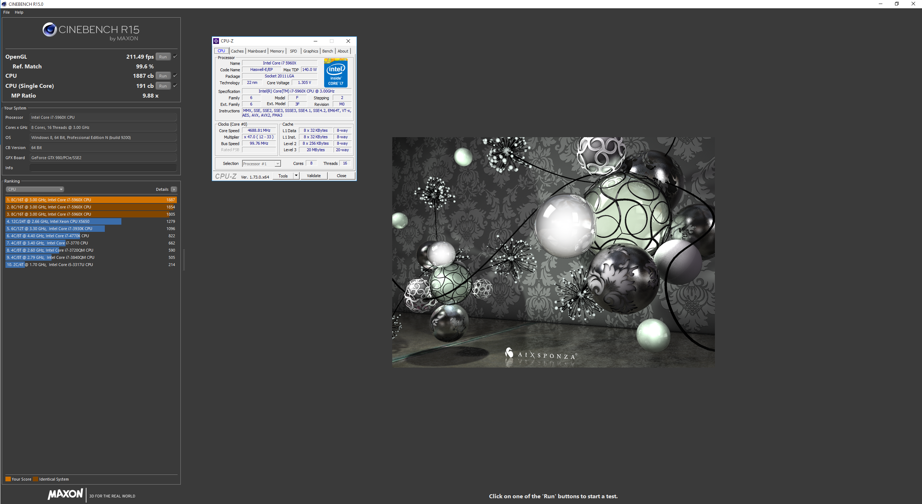The width and height of the screenshot is (922, 504).
Task: Restore down the Cinebench window
Action: tap(897, 4)
